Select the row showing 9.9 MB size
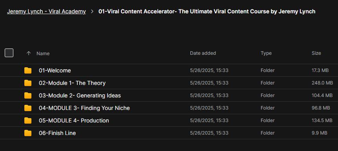Image resolution: width=338 pixels, height=151 pixels. tap(169, 133)
